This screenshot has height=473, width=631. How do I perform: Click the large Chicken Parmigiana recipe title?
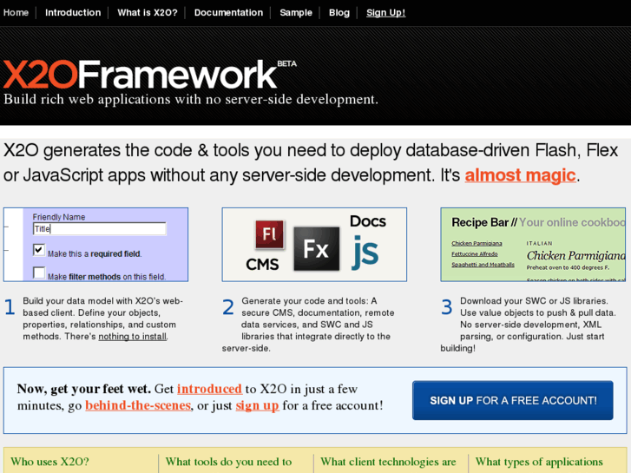click(x=575, y=255)
